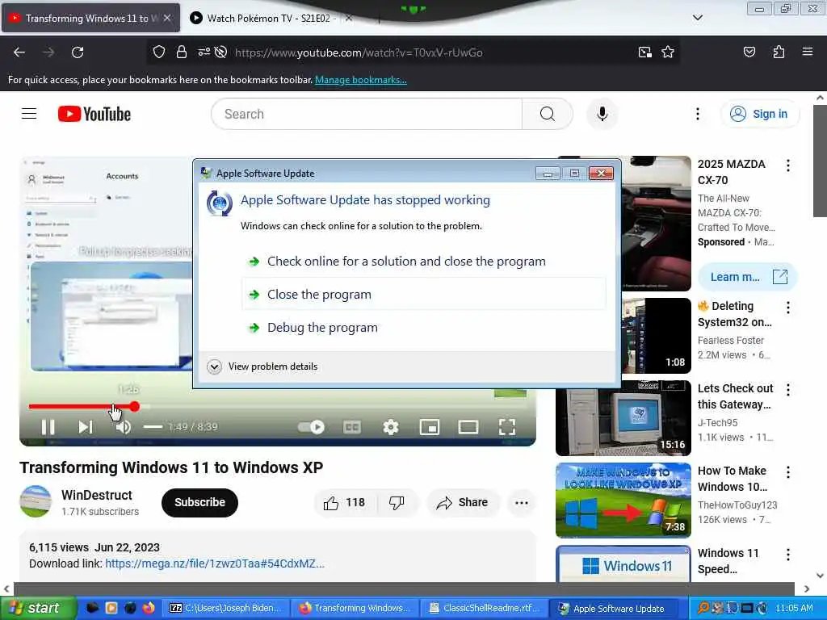Open picture-in-picture icon in address bar
This screenshot has width=827, height=620.
click(645, 52)
